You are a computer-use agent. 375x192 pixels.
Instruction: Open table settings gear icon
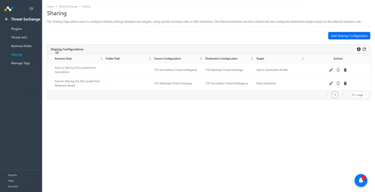click(x=359, y=49)
